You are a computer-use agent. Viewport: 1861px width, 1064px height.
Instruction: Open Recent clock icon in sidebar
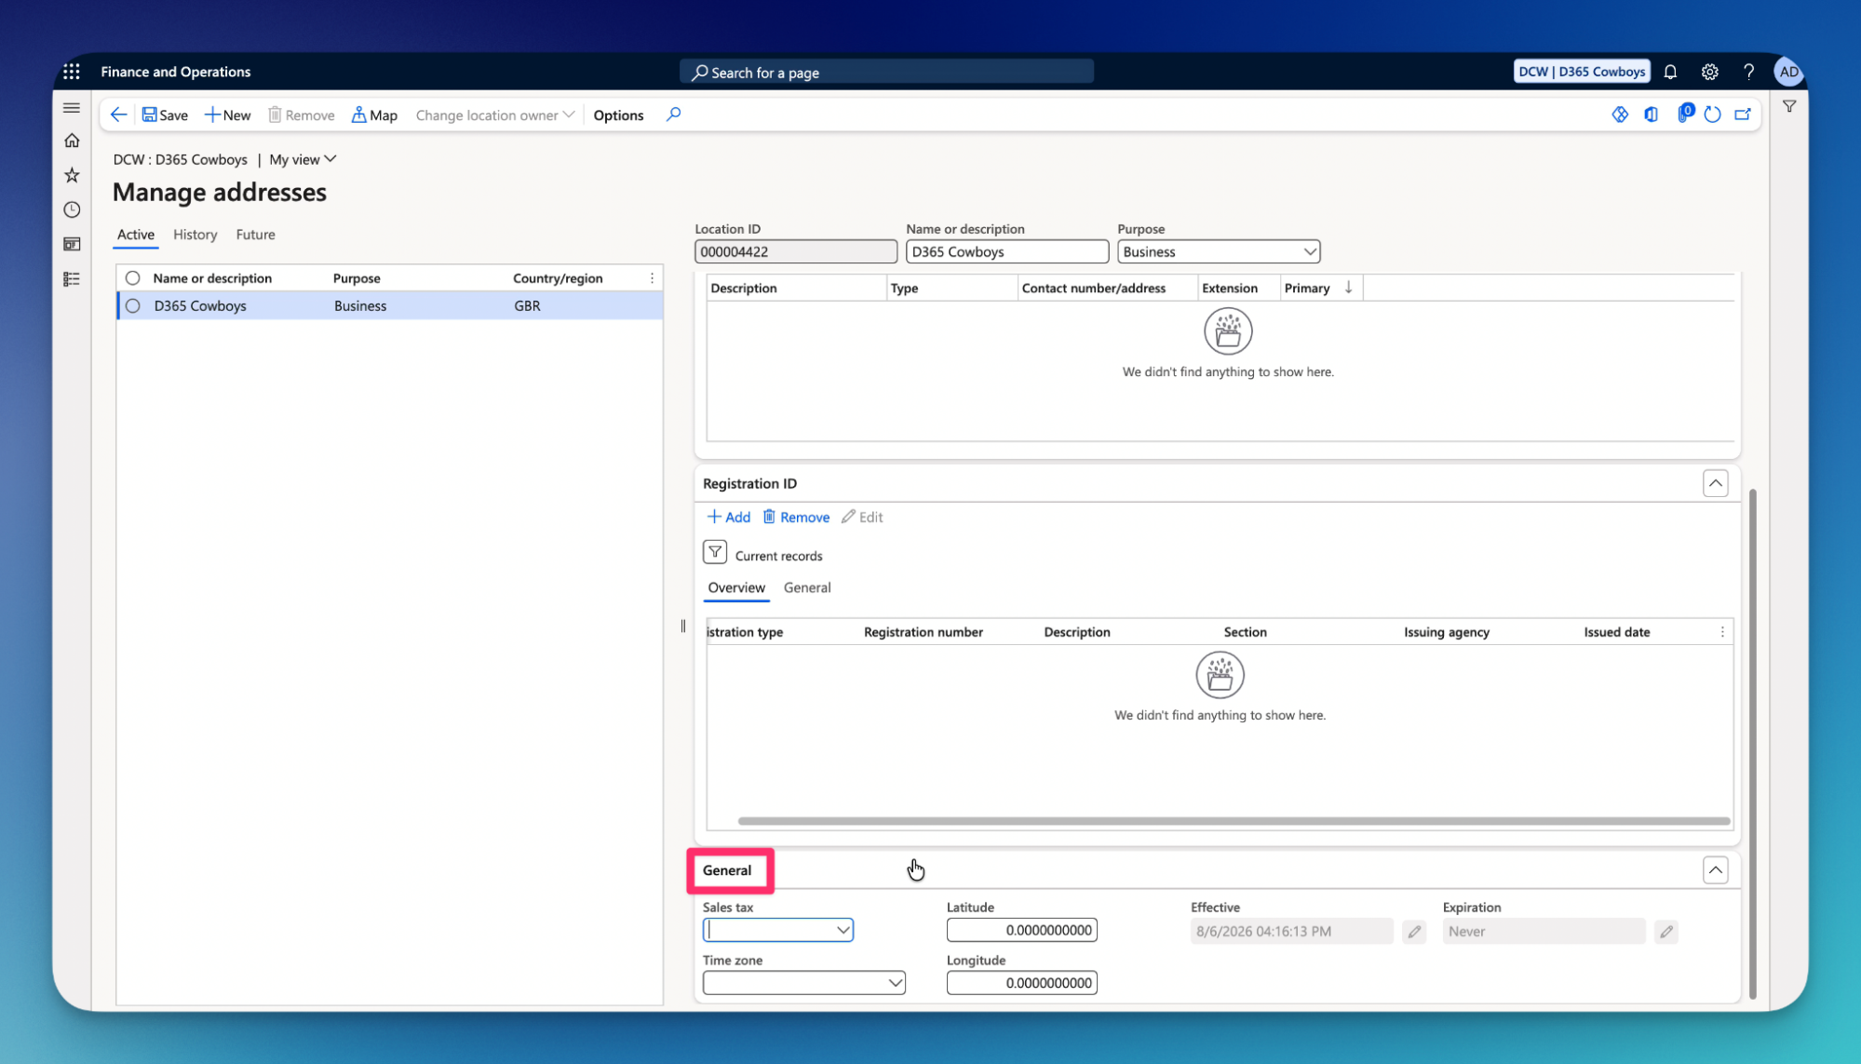point(72,209)
